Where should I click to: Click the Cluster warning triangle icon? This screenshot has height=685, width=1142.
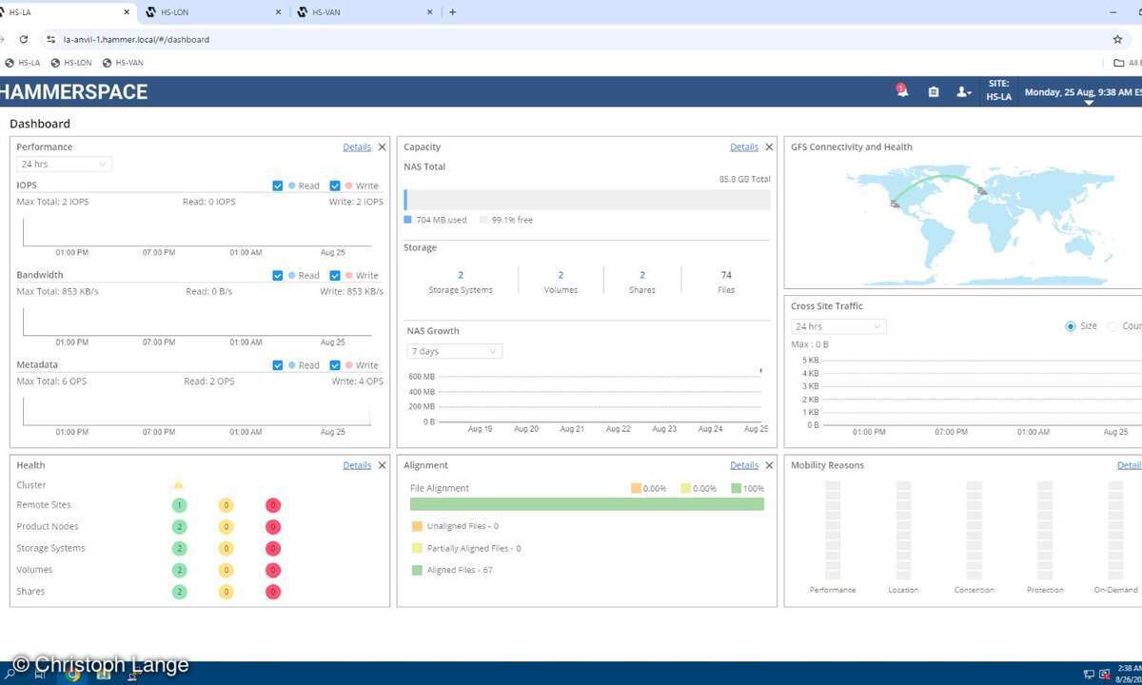click(x=178, y=485)
